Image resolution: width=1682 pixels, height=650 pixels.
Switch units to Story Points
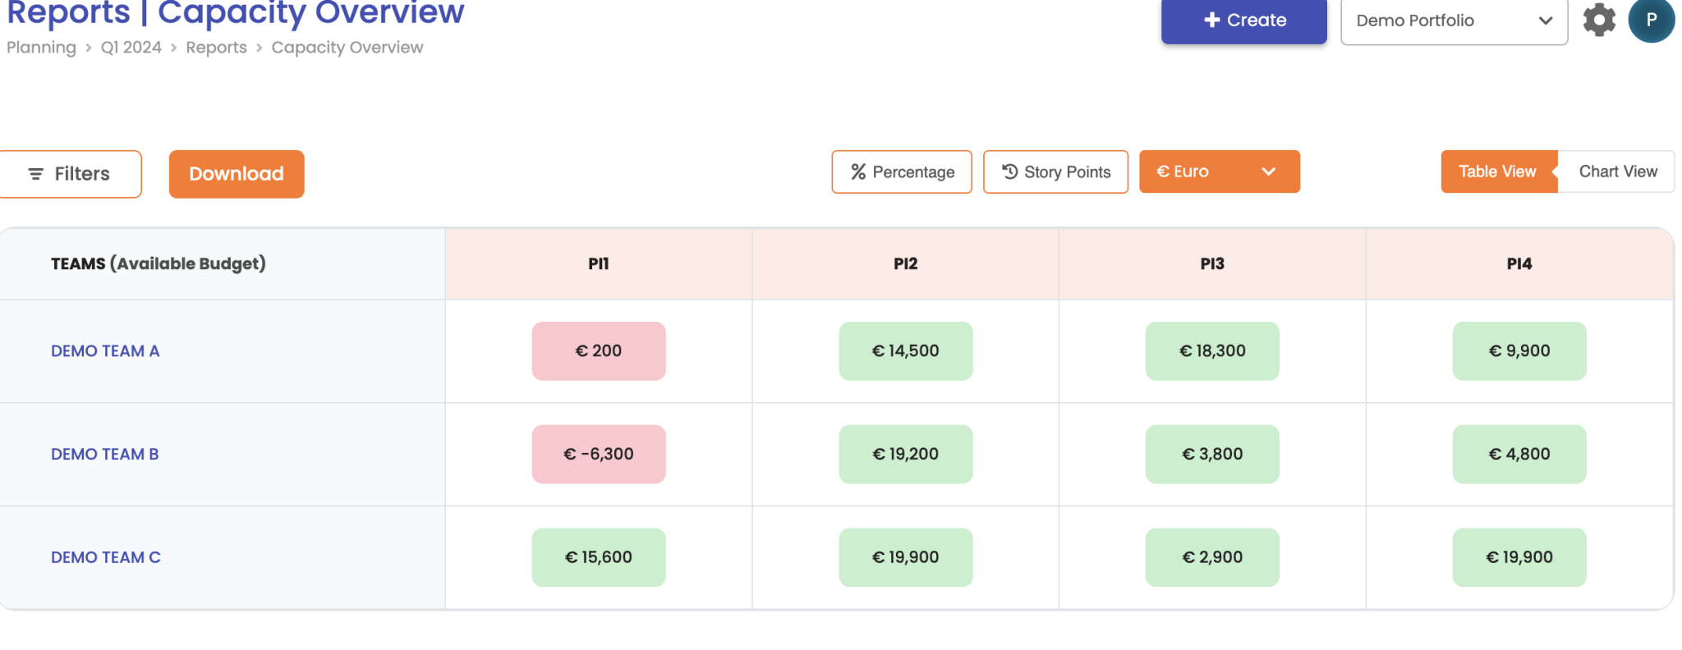tap(1055, 172)
